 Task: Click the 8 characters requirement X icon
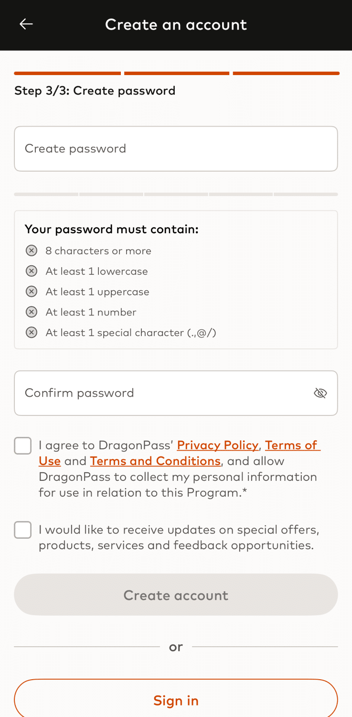point(32,250)
